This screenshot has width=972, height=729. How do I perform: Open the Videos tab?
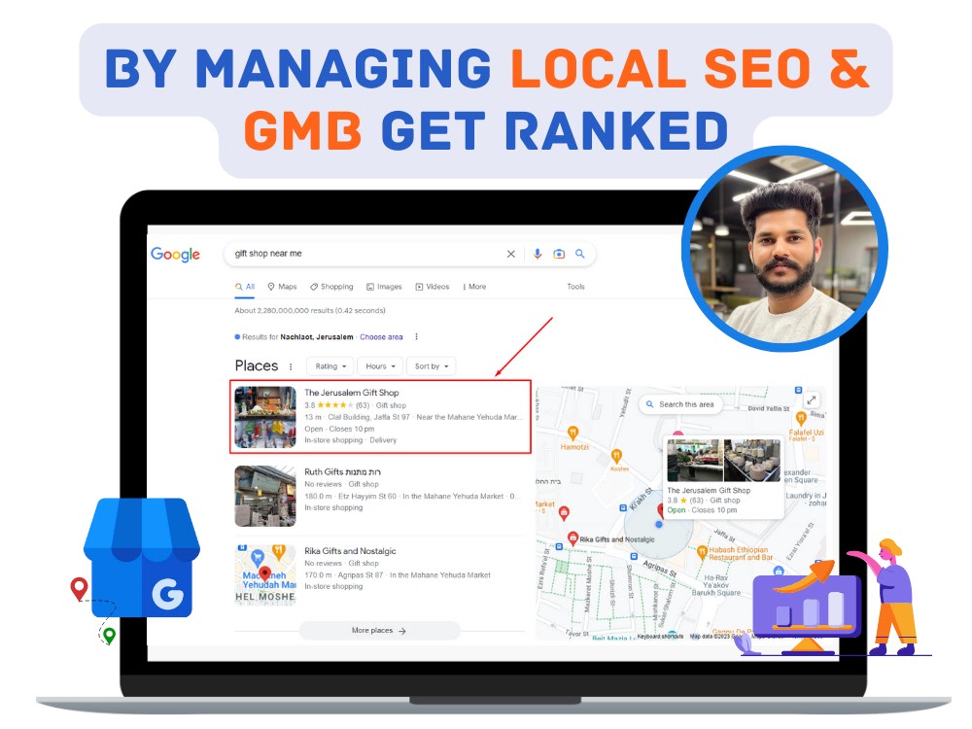click(x=433, y=287)
